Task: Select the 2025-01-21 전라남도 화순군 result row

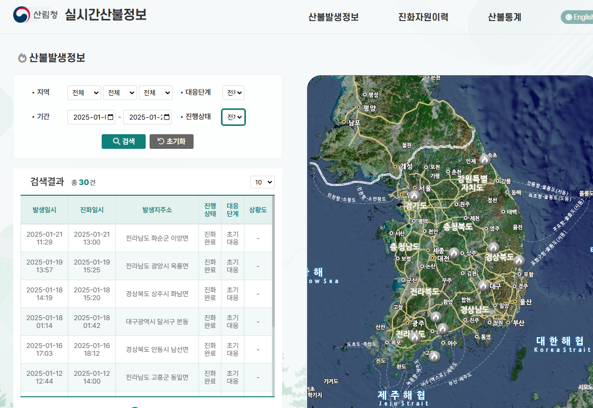Action: (x=147, y=238)
